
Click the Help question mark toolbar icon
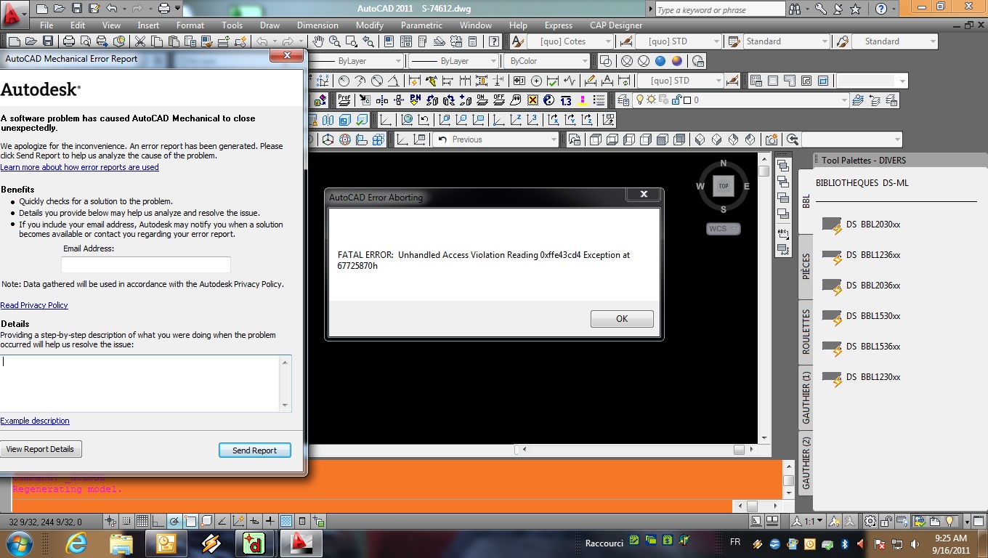click(495, 41)
